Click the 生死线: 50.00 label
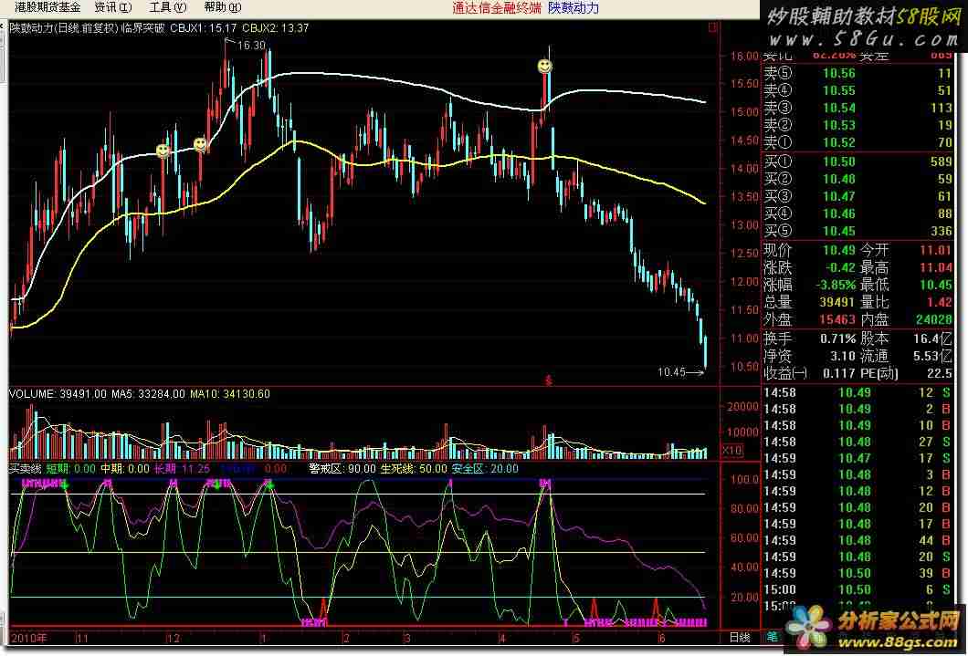Viewport: 968px width, 656px height. point(414,469)
